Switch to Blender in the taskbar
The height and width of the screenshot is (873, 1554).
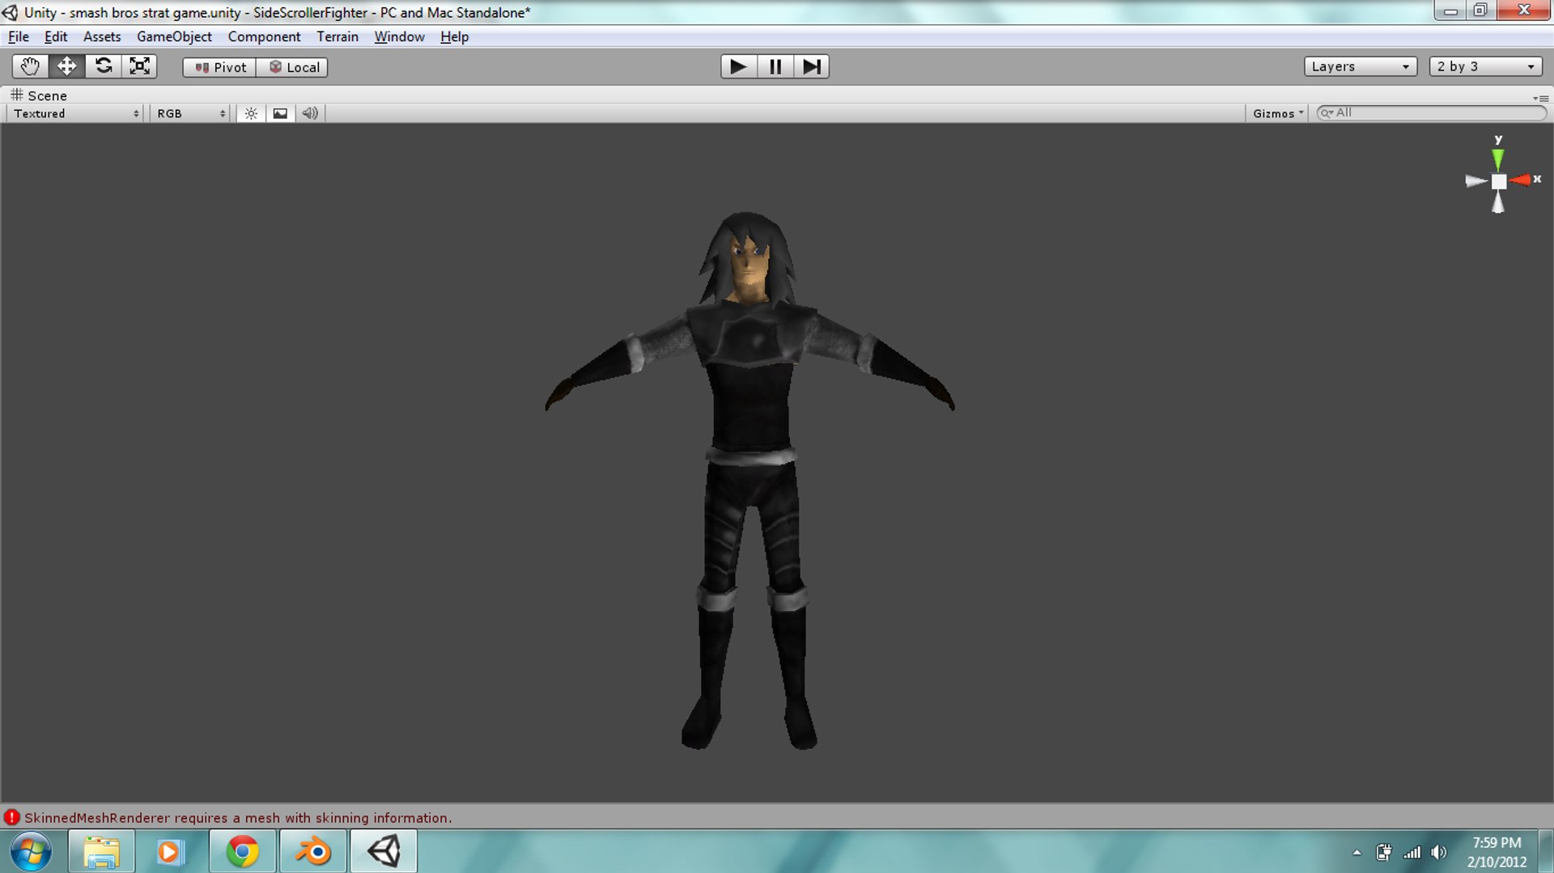click(x=312, y=851)
